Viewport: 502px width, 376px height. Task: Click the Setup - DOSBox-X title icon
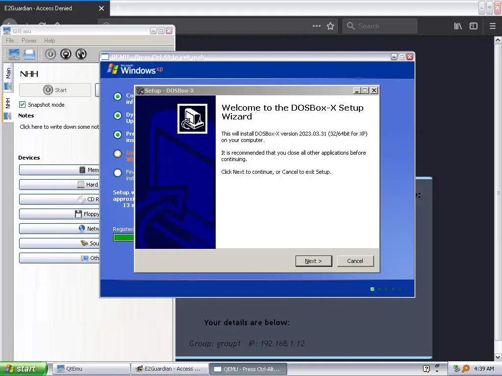click(140, 91)
